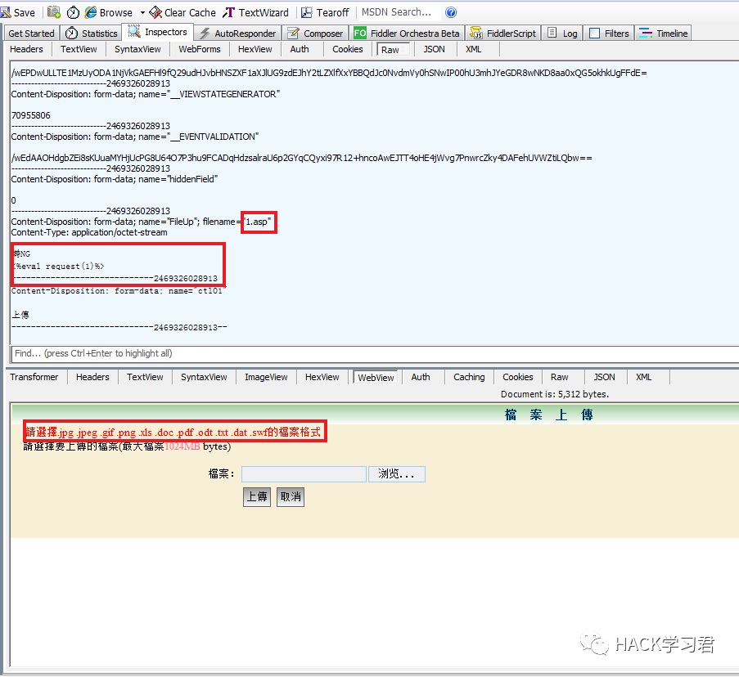Click the filename "1.asp" text in raw request

259,222
